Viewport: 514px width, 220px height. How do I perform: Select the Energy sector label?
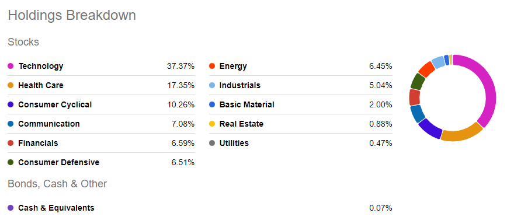coord(233,66)
